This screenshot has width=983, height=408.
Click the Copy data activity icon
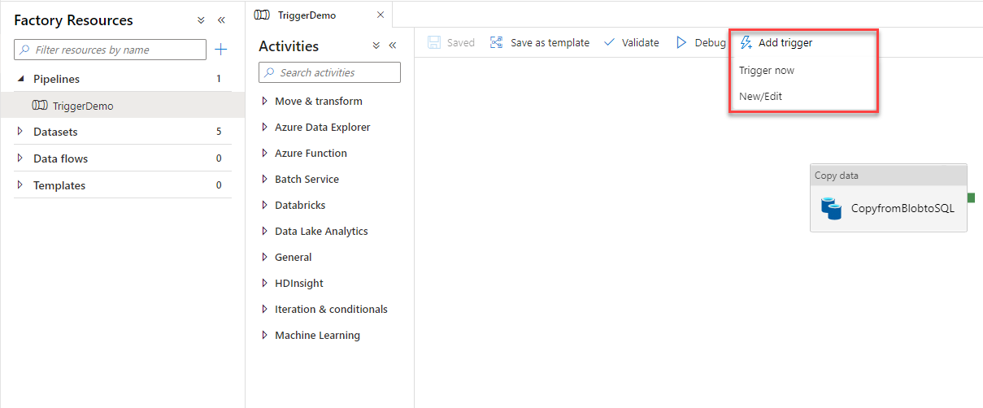(x=831, y=208)
